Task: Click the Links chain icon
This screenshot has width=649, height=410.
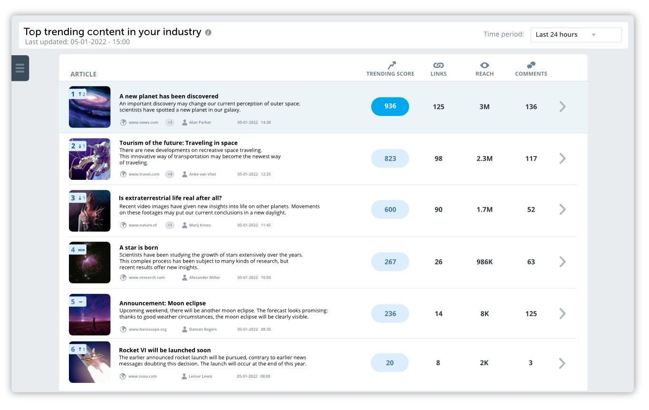Action: 438,65
